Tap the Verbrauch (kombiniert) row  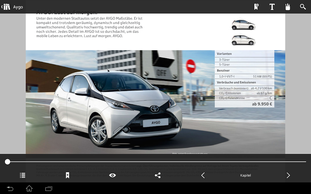(244, 88)
